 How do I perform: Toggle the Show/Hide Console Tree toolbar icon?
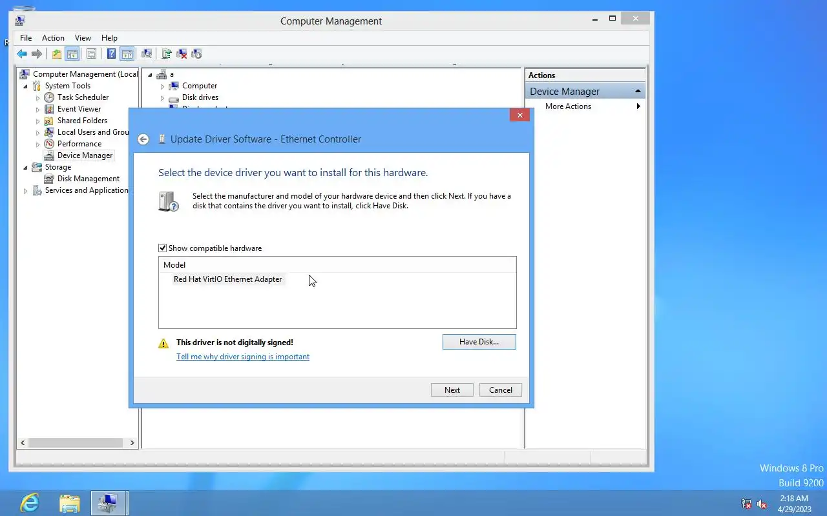pyautogui.click(x=72, y=54)
